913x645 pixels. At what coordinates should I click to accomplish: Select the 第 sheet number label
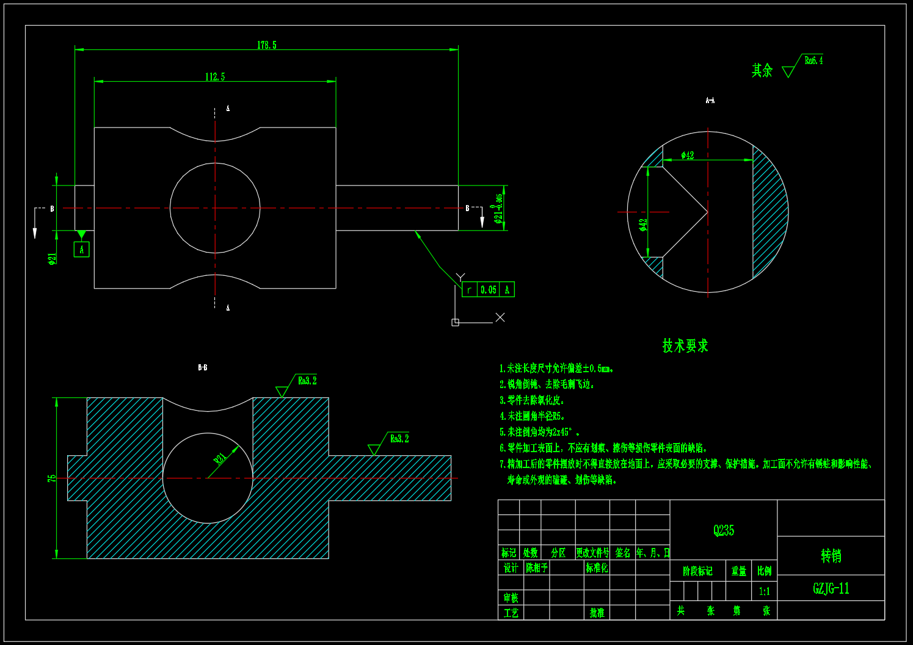point(737,611)
